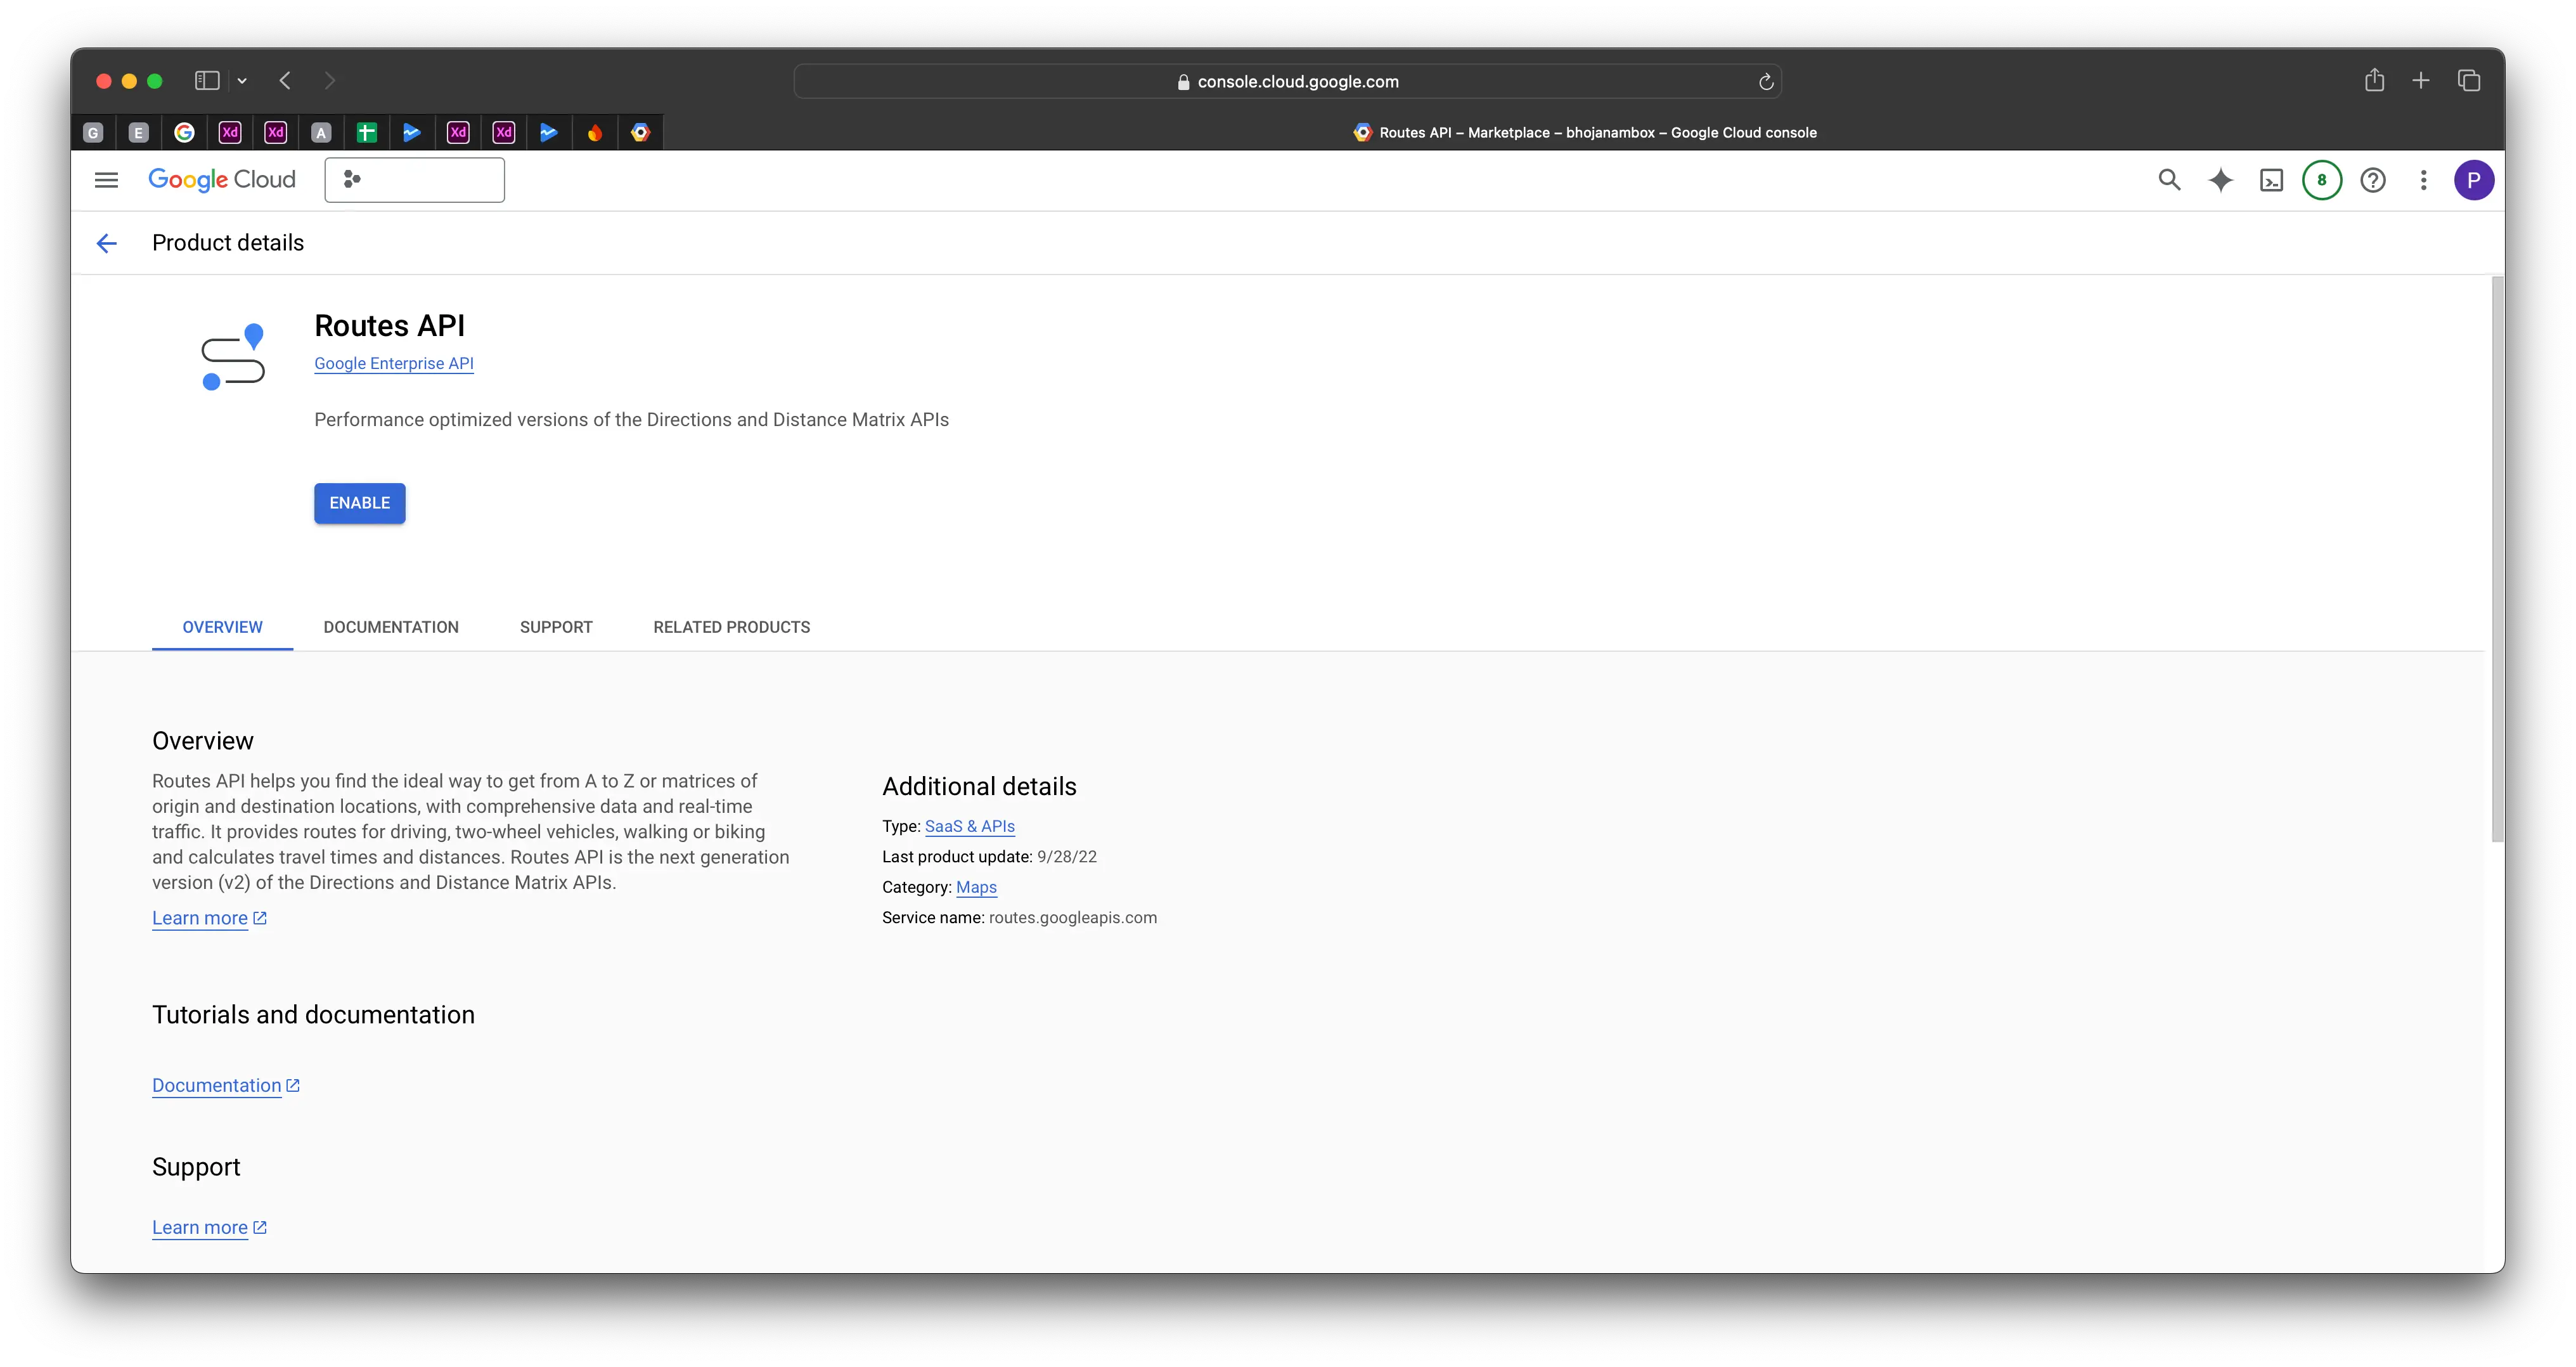2576x1367 pixels.
Task: Click the Tutorials and documentation heading
Action: click(x=313, y=1015)
